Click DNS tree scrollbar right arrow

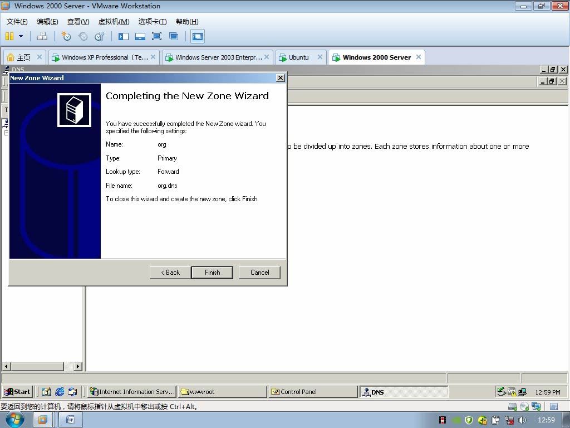click(x=78, y=366)
